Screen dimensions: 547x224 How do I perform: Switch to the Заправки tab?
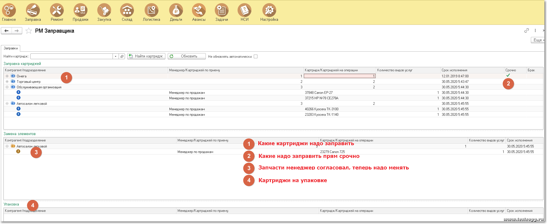(11, 48)
